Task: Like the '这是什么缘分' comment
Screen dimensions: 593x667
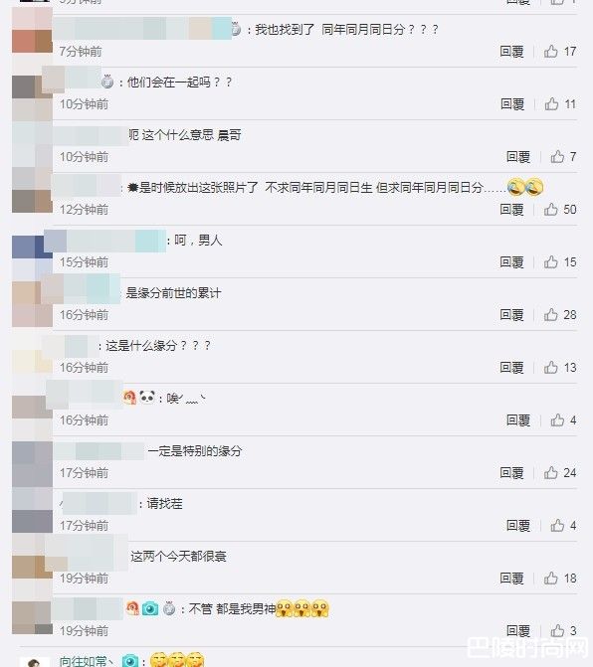Action: (551, 368)
